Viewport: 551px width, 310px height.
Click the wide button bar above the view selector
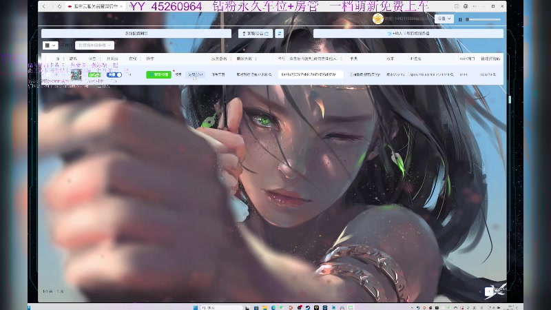[136, 33]
